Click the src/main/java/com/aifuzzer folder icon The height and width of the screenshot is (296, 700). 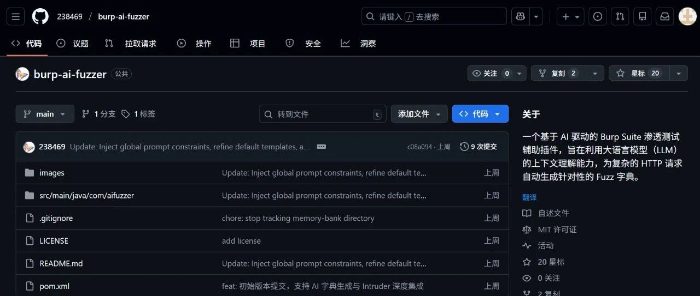pos(30,195)
